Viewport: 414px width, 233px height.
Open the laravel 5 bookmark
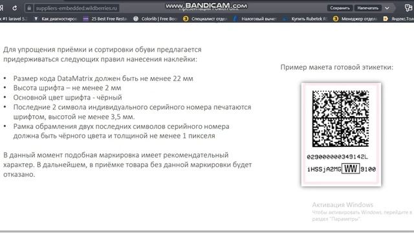click(14, 19)
